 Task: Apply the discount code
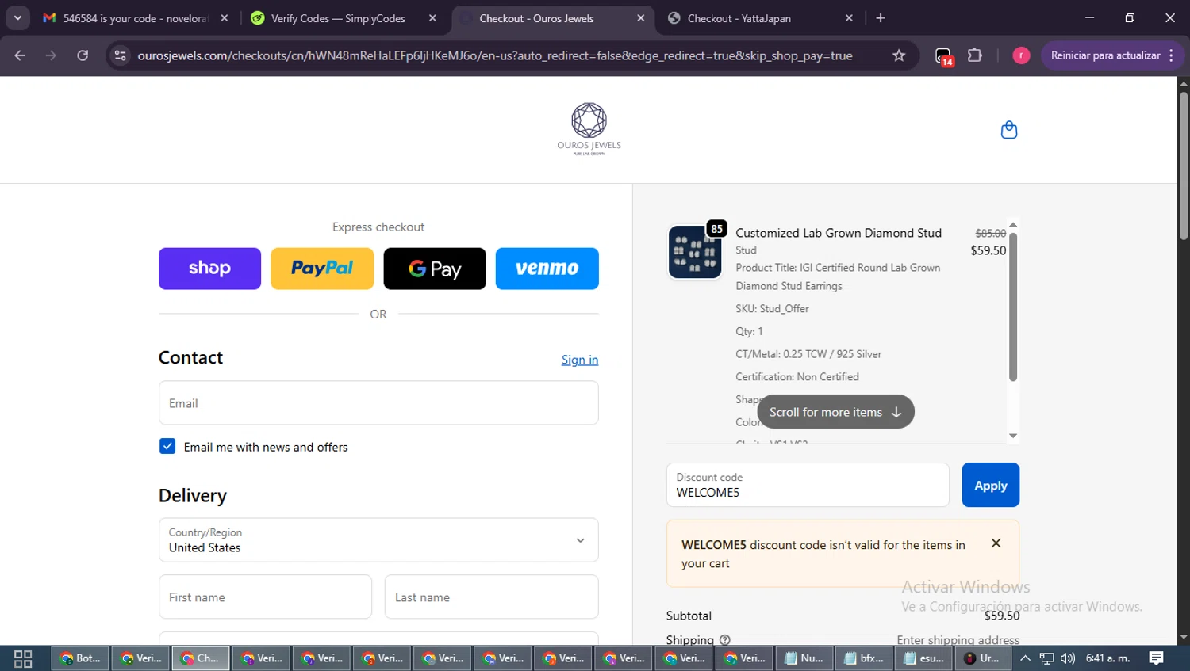coord(990,485)
